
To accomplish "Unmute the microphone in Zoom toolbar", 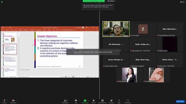I will (x=4, y=101).
